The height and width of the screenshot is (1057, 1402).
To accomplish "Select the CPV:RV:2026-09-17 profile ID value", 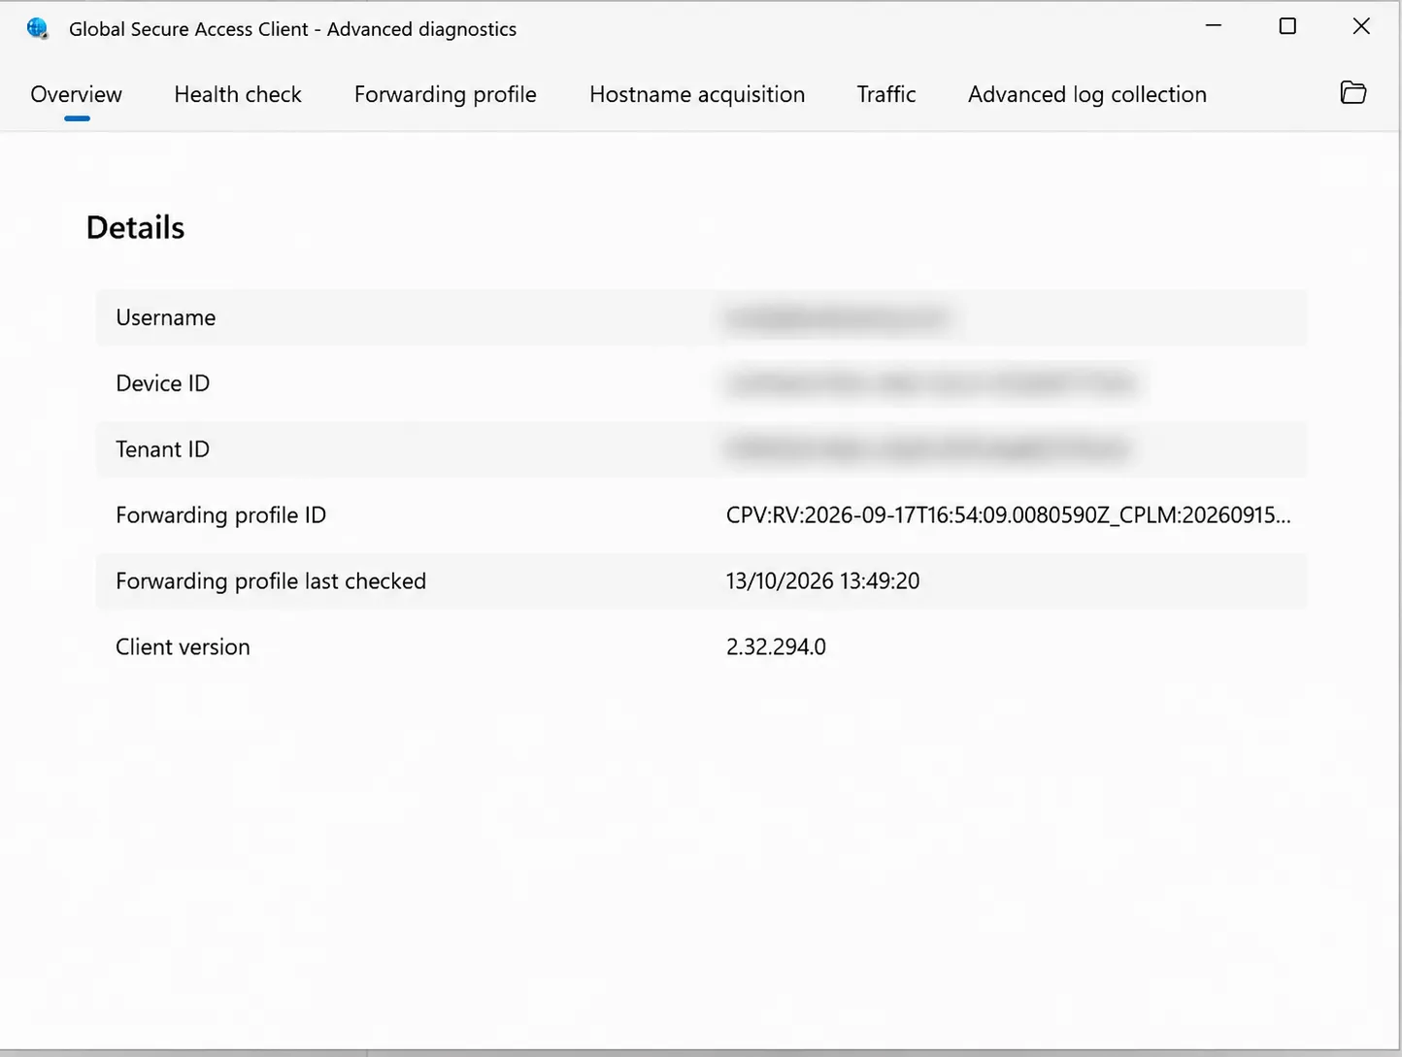I will pyautogui.click(x=1008, y=515).
